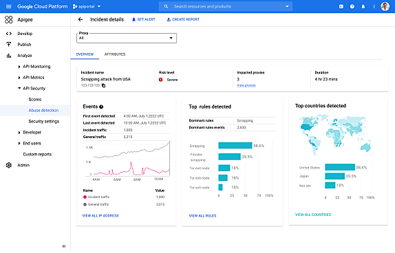The width and height of the screenshot is (395, 253).
Task: Click the pink Incident traffic legend dot
Action: tap(85, 197)
